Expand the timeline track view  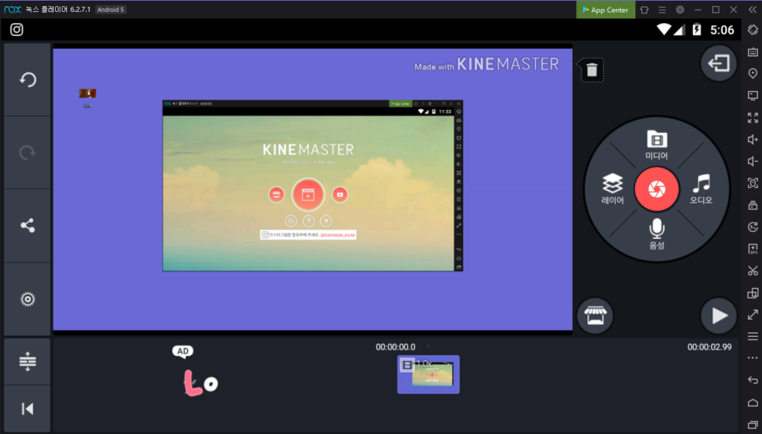pos(28,362)
